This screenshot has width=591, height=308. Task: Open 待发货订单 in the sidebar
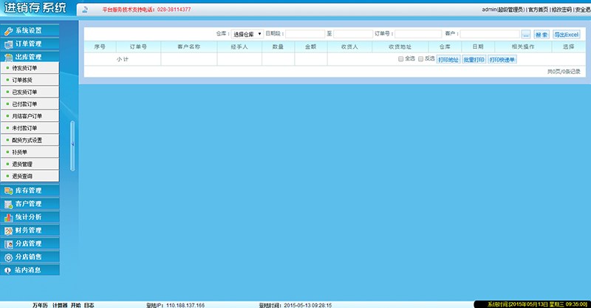coord(30,68)
